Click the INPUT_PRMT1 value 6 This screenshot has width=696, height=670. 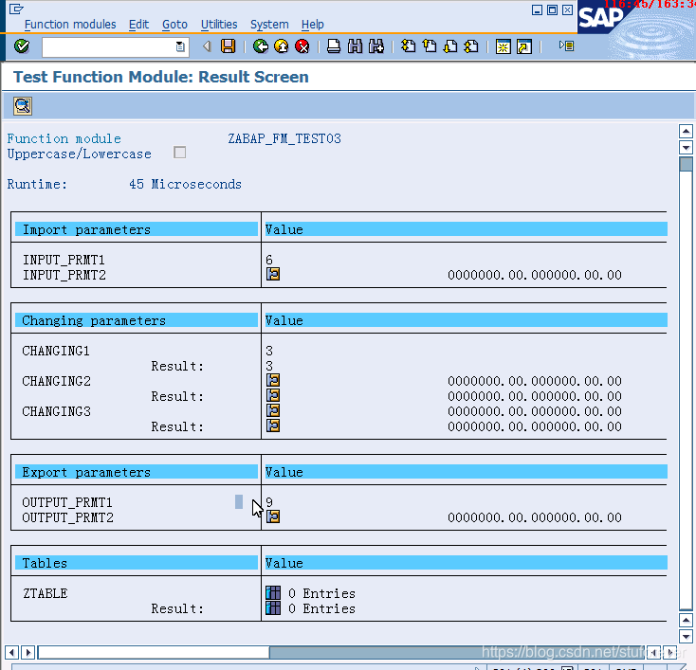click(x=269, y=260)
